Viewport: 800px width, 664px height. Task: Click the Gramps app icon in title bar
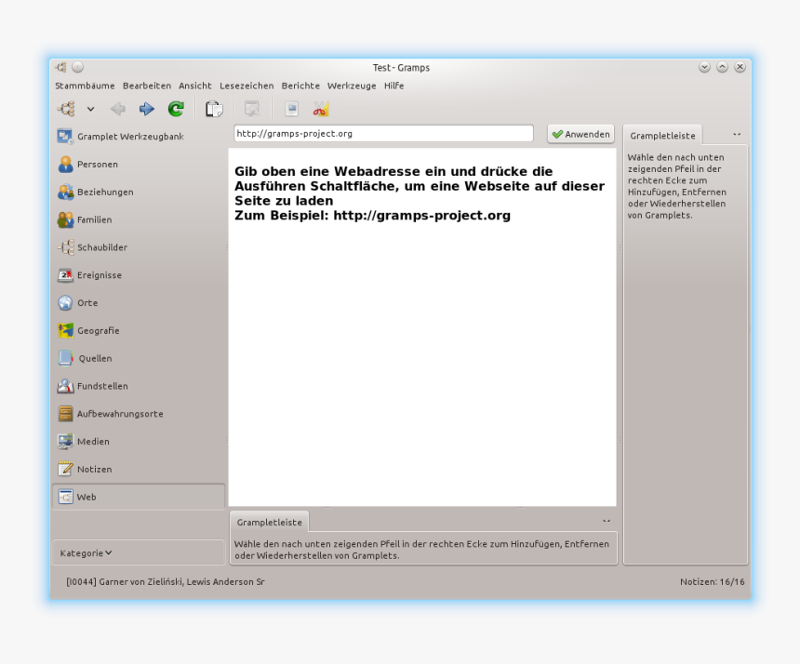click(x=61, y=67)
